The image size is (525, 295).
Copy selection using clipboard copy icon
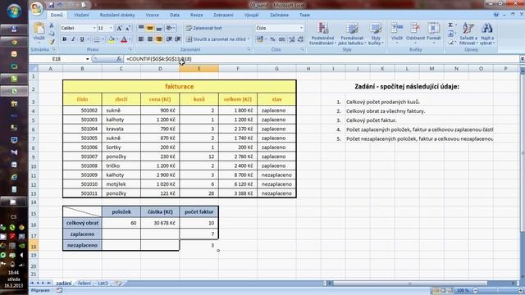point(52,34)
